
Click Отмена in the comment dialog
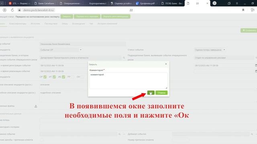coord(161,93)
